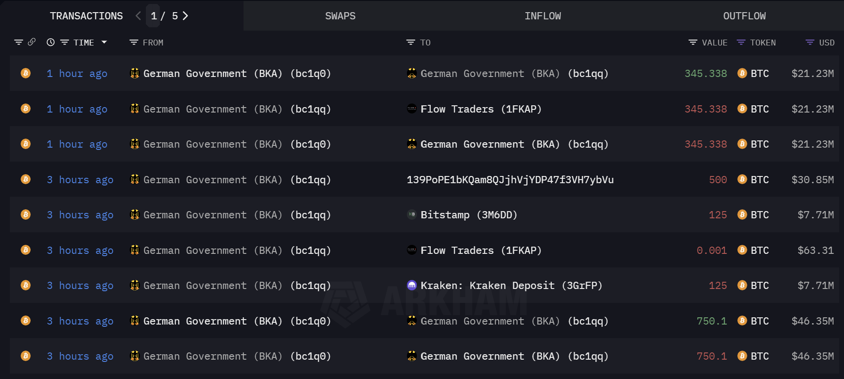
Task: Click the Bitstamp logo icon
Action: (x=412, y=215)
